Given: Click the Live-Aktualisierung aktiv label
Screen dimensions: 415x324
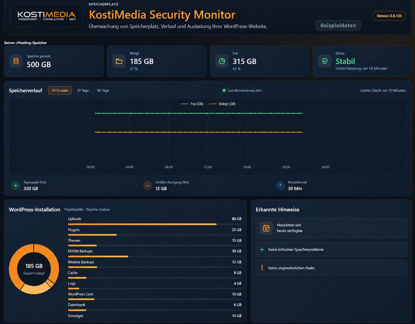Looking at the screenshot, I should 245,90.
